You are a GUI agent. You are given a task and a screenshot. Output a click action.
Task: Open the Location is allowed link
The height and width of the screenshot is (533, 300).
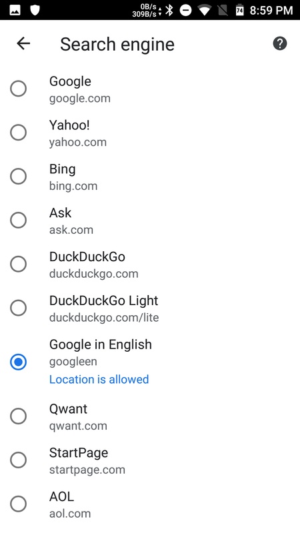pyautogui.click(x=99, y=379)
